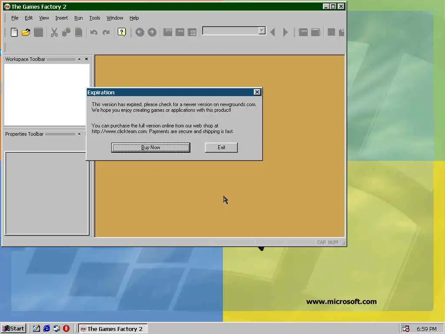Image resolution: width=445 pixels, height=334 pixels.
Task: Open the Edit menu
Action: click(29, 18)
